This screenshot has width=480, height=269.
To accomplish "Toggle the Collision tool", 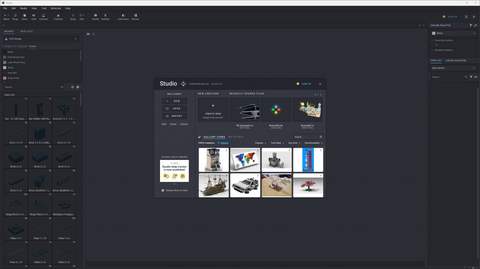I will click(x=58, y=17).
